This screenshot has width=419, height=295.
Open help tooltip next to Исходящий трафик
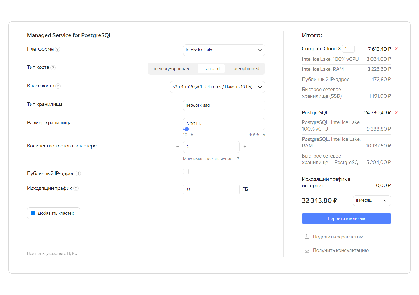point(76,188)
